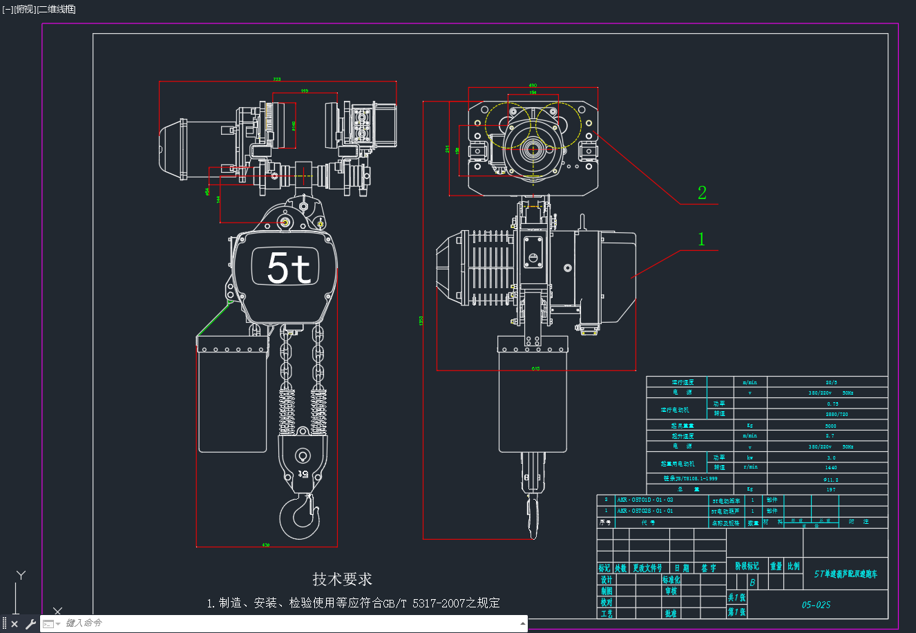
Task: Select the 20/5 travel speed value
Action: click(x=831, y=382)
